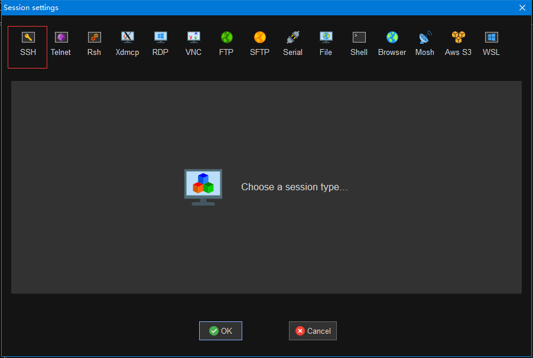Image resolution: width=533 pixels, height=358 pixels.
Task: Select the FTP session icon
Action: [226, 44]
